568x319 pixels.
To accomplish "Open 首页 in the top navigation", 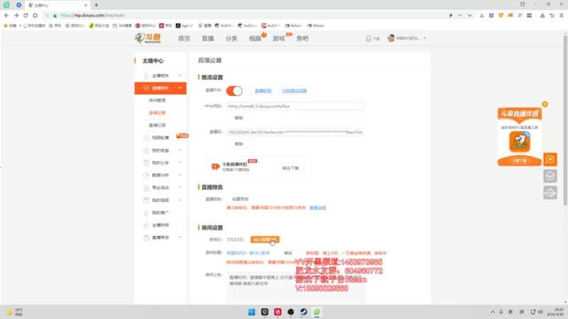I will point(184,38).
